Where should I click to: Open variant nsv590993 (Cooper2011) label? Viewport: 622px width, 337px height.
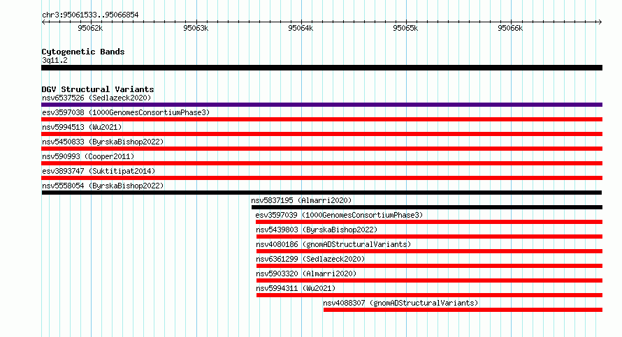(x=88, y=156)
